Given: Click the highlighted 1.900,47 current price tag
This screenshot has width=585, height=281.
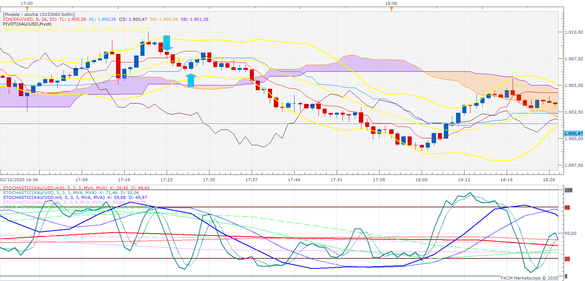Looking at the screenshot, I should (574, 133).
